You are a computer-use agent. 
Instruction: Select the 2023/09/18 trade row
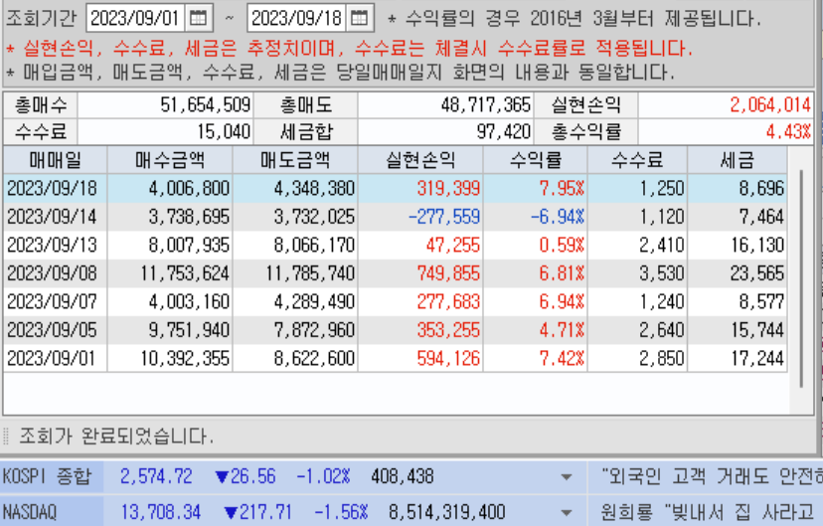point(396,189)
